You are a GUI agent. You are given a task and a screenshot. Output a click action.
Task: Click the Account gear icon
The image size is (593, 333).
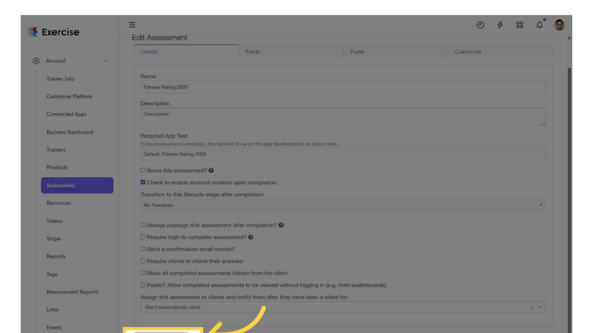[x=36, y=61]
